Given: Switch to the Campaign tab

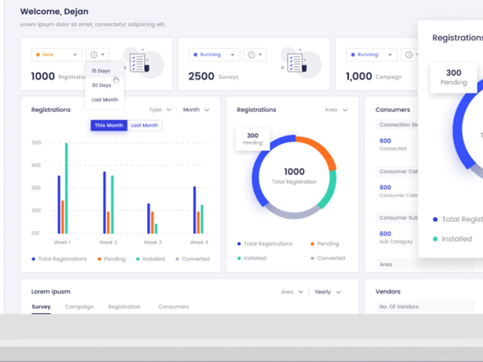Looking at the screenshot, I should [79, 307].
